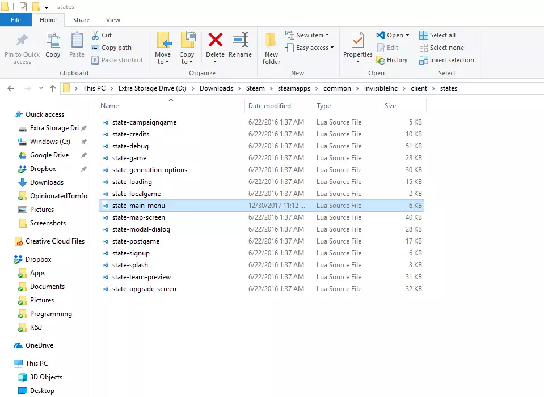Click Select all

(437, 35)
